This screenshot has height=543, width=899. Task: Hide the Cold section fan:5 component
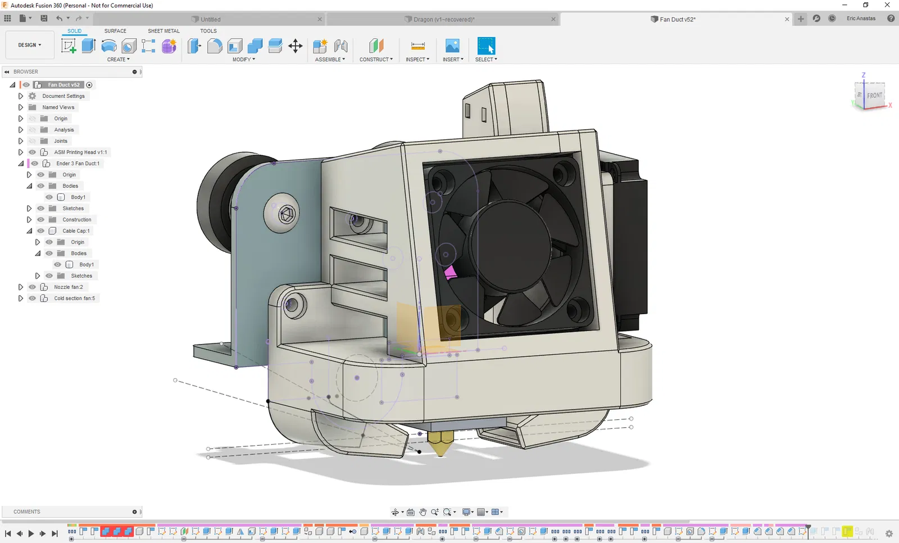(x=33, y=298)
